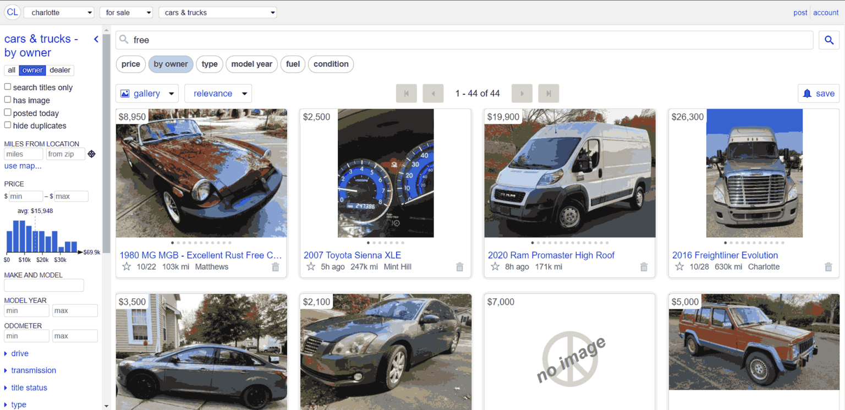The image size is (845, 410).
Task: Favorite the 2016 Freightliner Evolution star
Action: tap(679, 267)
